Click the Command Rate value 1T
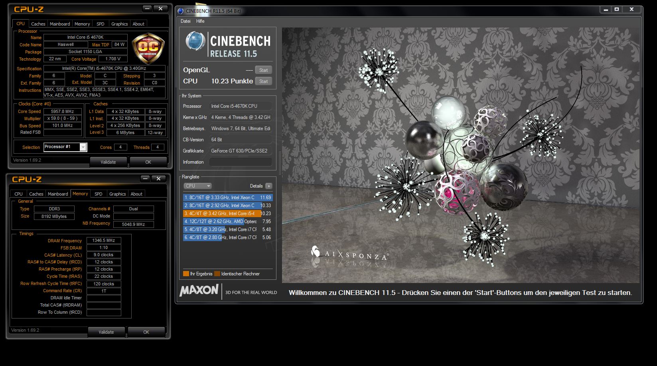Screen dimensions: 657x366 pos(104,291)
